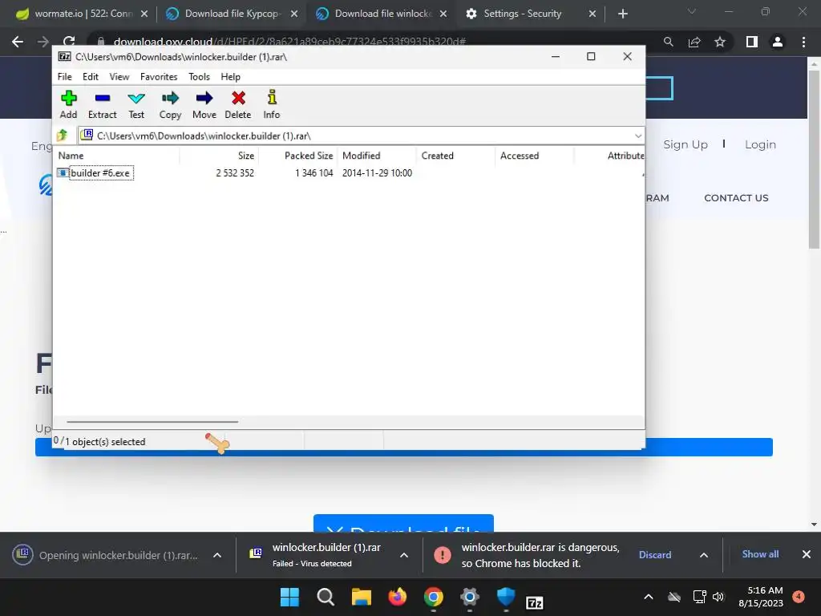Expand options for Opening winlocker.builder download
The image size is (821, 616).
[217, 555]
